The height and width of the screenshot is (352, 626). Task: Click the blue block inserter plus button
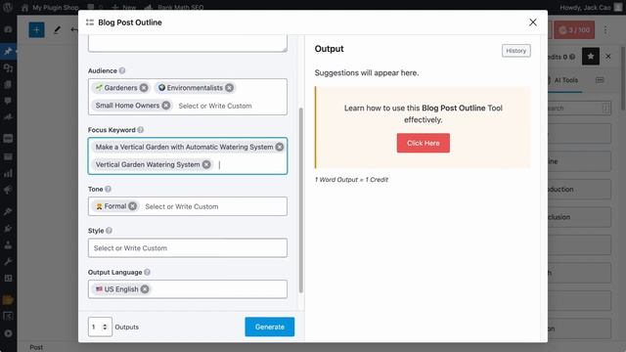tap(36, 30)
